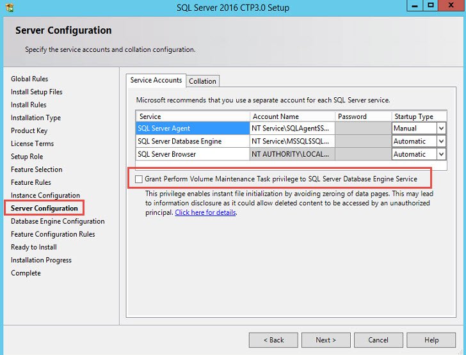Click the Password cell for SQL Server Agent
Screen dimensions: 466x355
click(363, 129)
